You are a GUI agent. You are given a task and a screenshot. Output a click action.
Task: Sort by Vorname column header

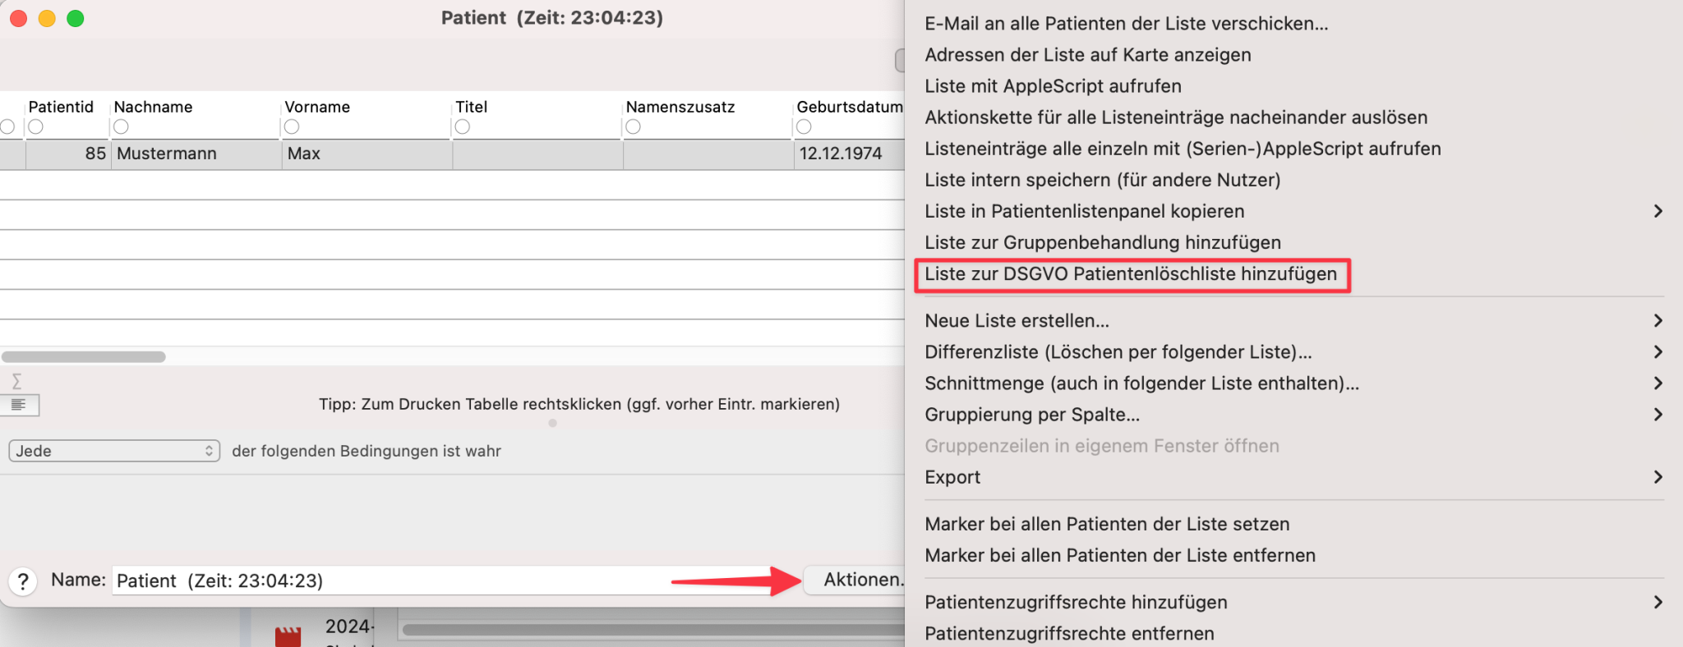[x=317, y=107]
